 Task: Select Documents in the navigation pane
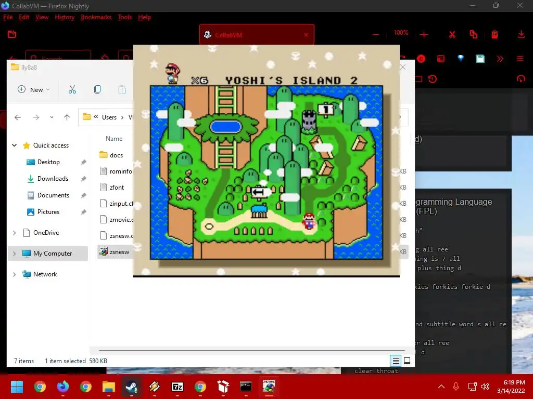[x=53, y=195]
